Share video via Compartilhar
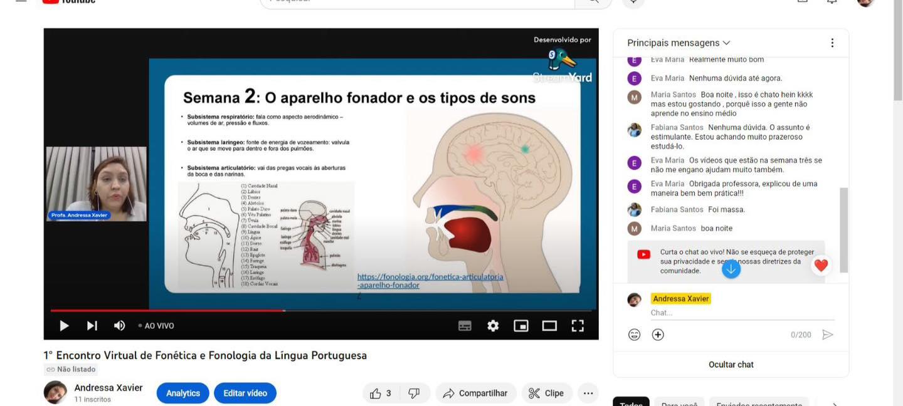The width and height of the screenshot is (903, 406). point(475,393)
